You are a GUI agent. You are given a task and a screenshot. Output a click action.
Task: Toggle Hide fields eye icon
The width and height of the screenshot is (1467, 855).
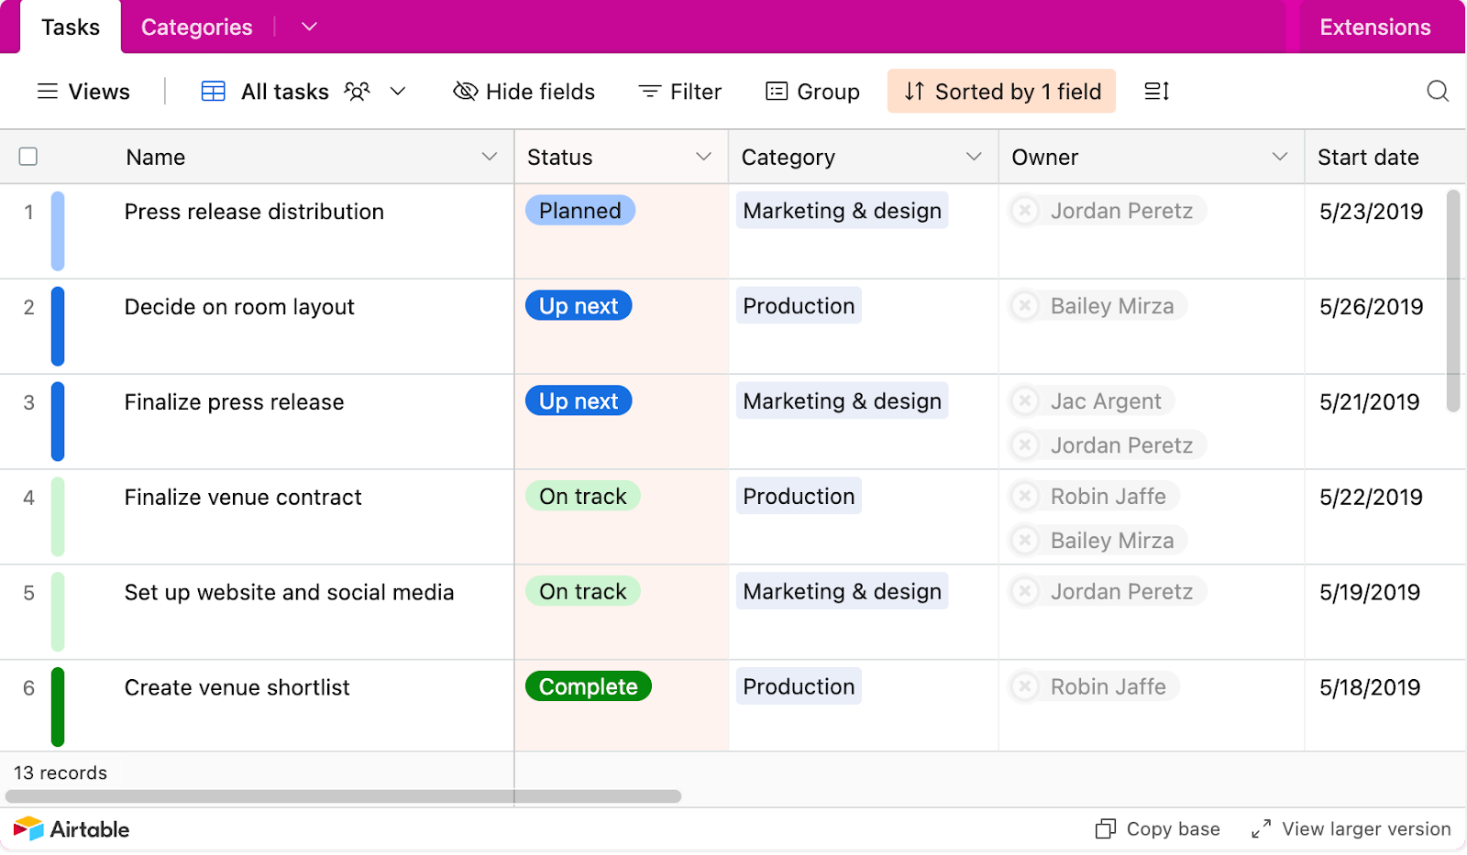coord(466,92)
